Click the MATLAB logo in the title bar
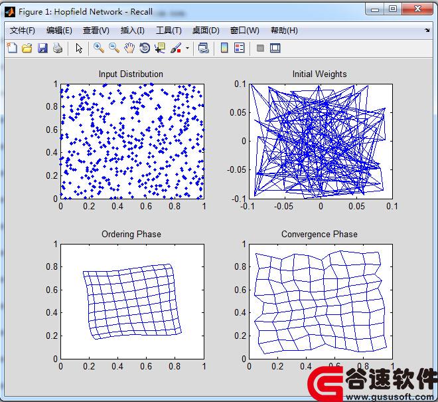438x402 pixels. pos(10,12)
